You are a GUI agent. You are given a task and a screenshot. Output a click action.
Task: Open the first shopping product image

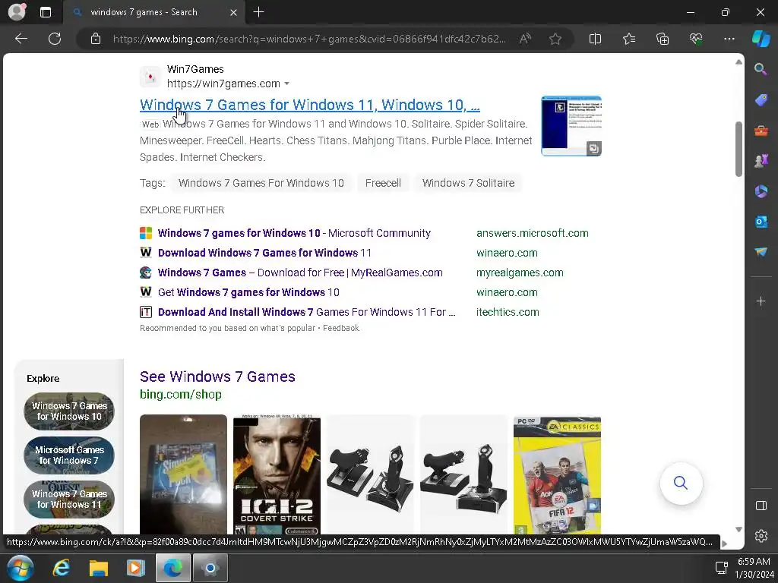(x=183, y=474)
